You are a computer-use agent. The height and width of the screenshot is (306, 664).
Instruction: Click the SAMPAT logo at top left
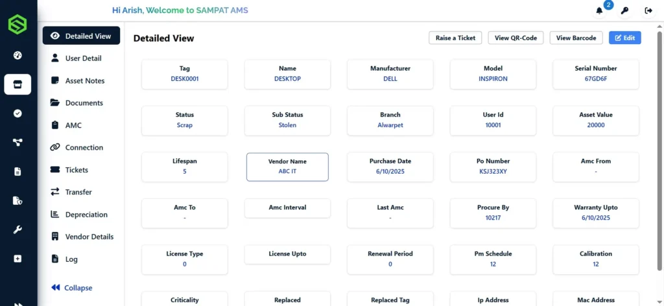click(18, 25)
